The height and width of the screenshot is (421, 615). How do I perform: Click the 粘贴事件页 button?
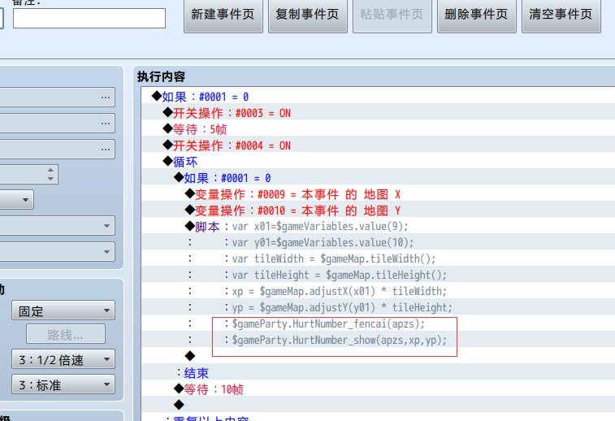point(392,15)
